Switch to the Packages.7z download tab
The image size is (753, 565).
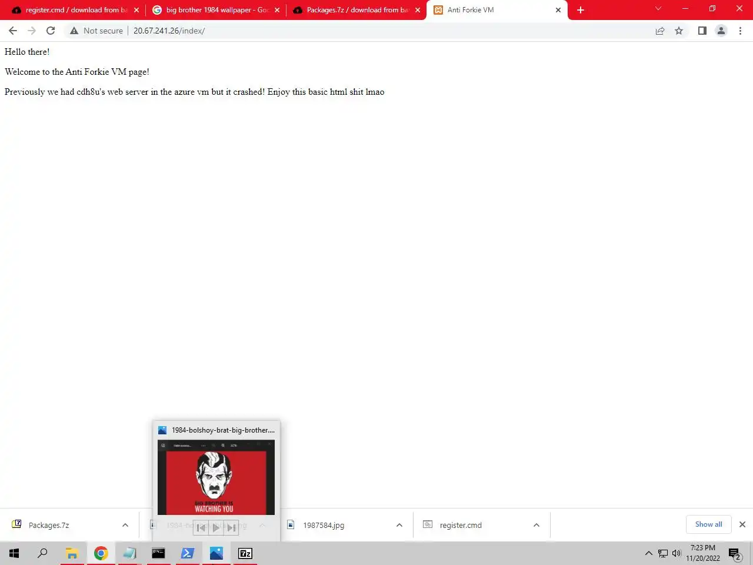(355, 10)
